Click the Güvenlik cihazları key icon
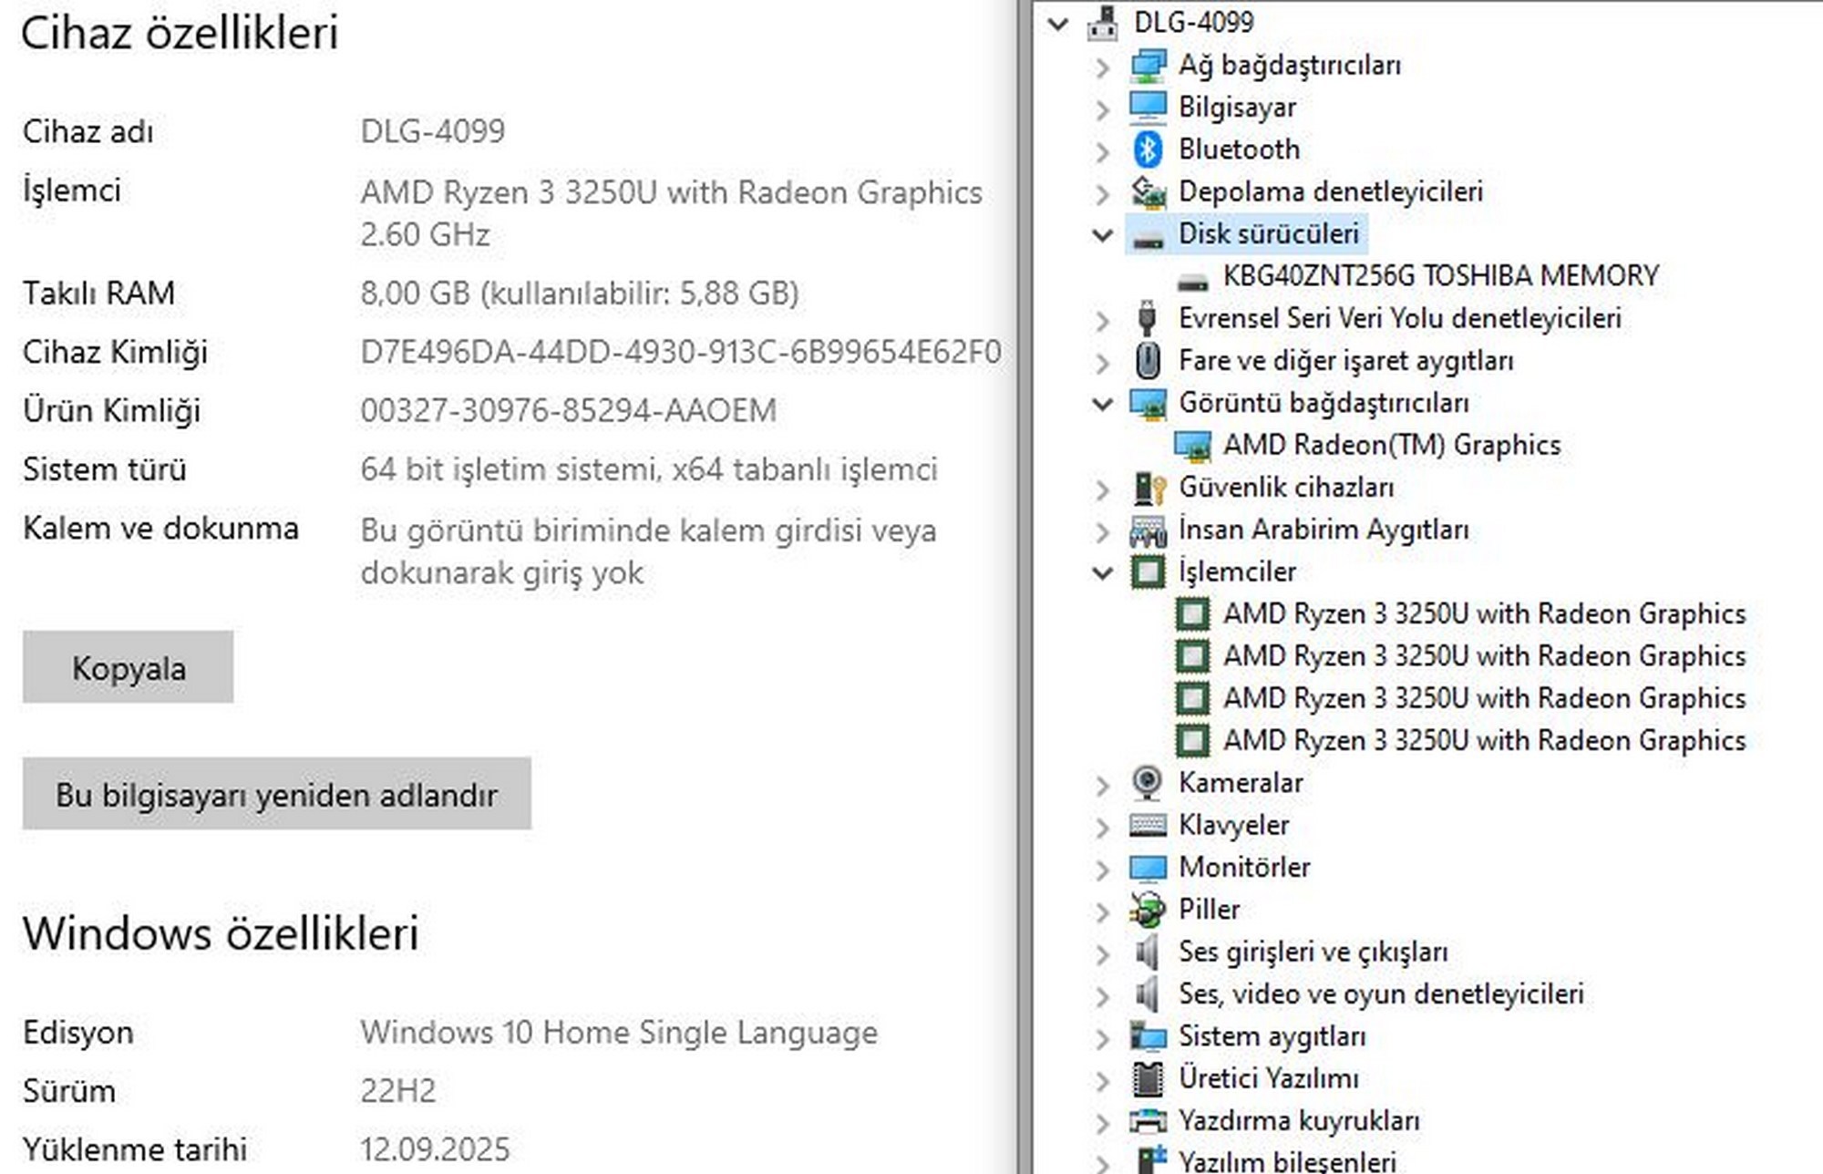The width and height of the screenshot is (1823, 1174). coord(1149,488)
